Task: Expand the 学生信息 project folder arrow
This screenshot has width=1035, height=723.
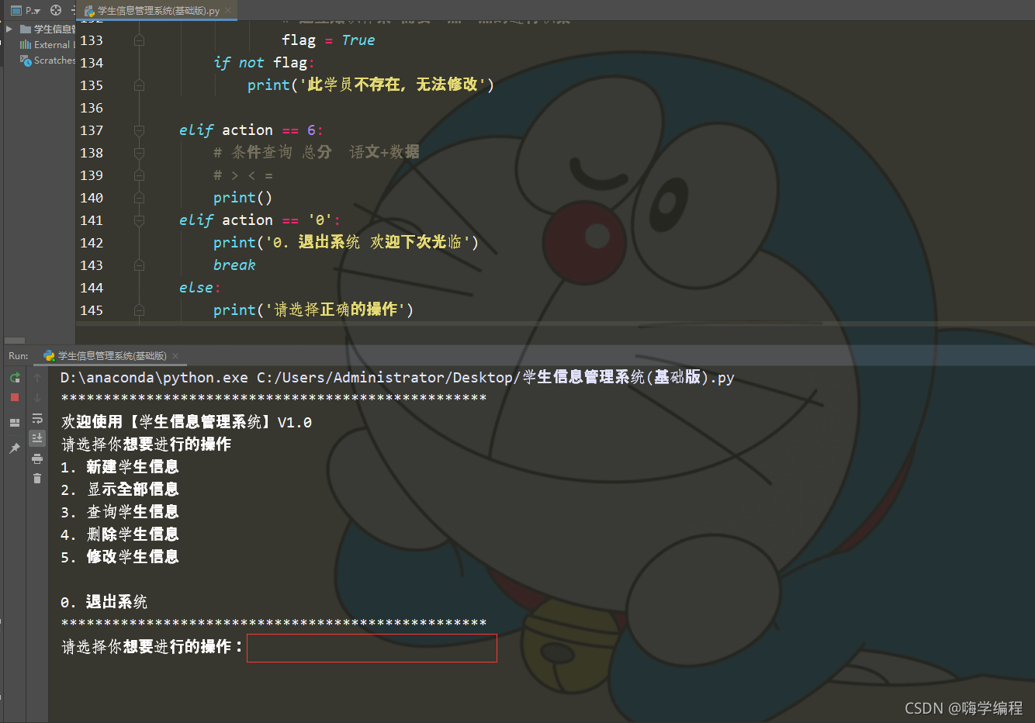Action: [x=9, y=29]
